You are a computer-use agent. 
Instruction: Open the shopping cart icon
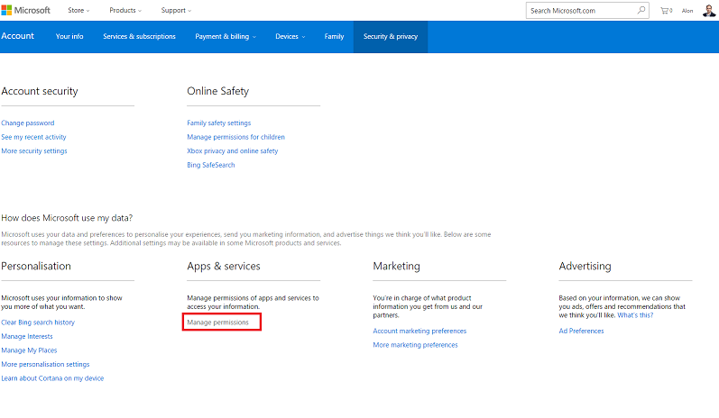point(666,11)
